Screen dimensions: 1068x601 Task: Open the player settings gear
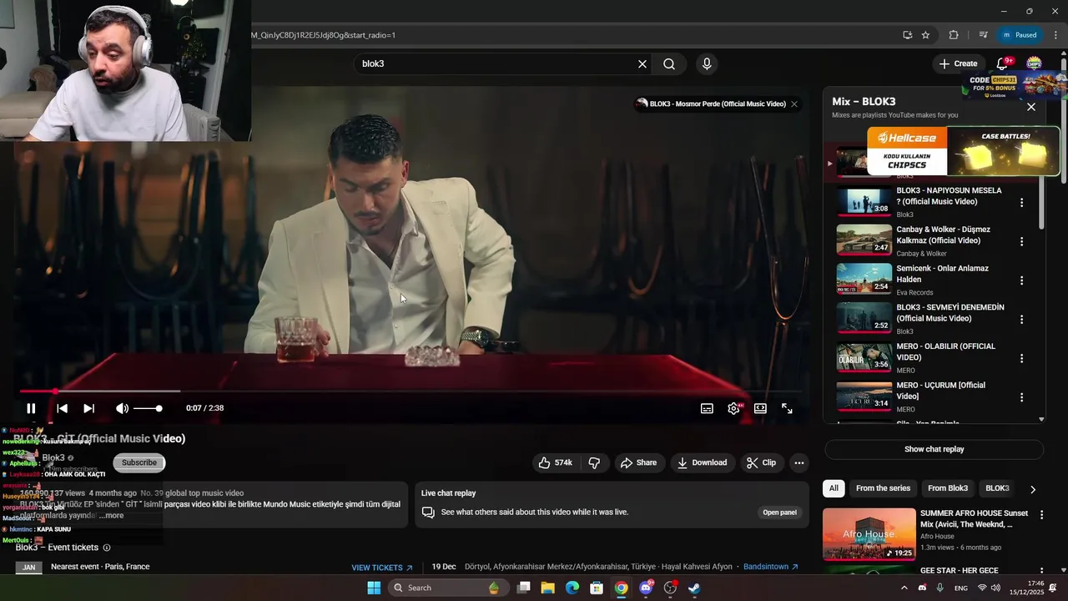point(733,408)
